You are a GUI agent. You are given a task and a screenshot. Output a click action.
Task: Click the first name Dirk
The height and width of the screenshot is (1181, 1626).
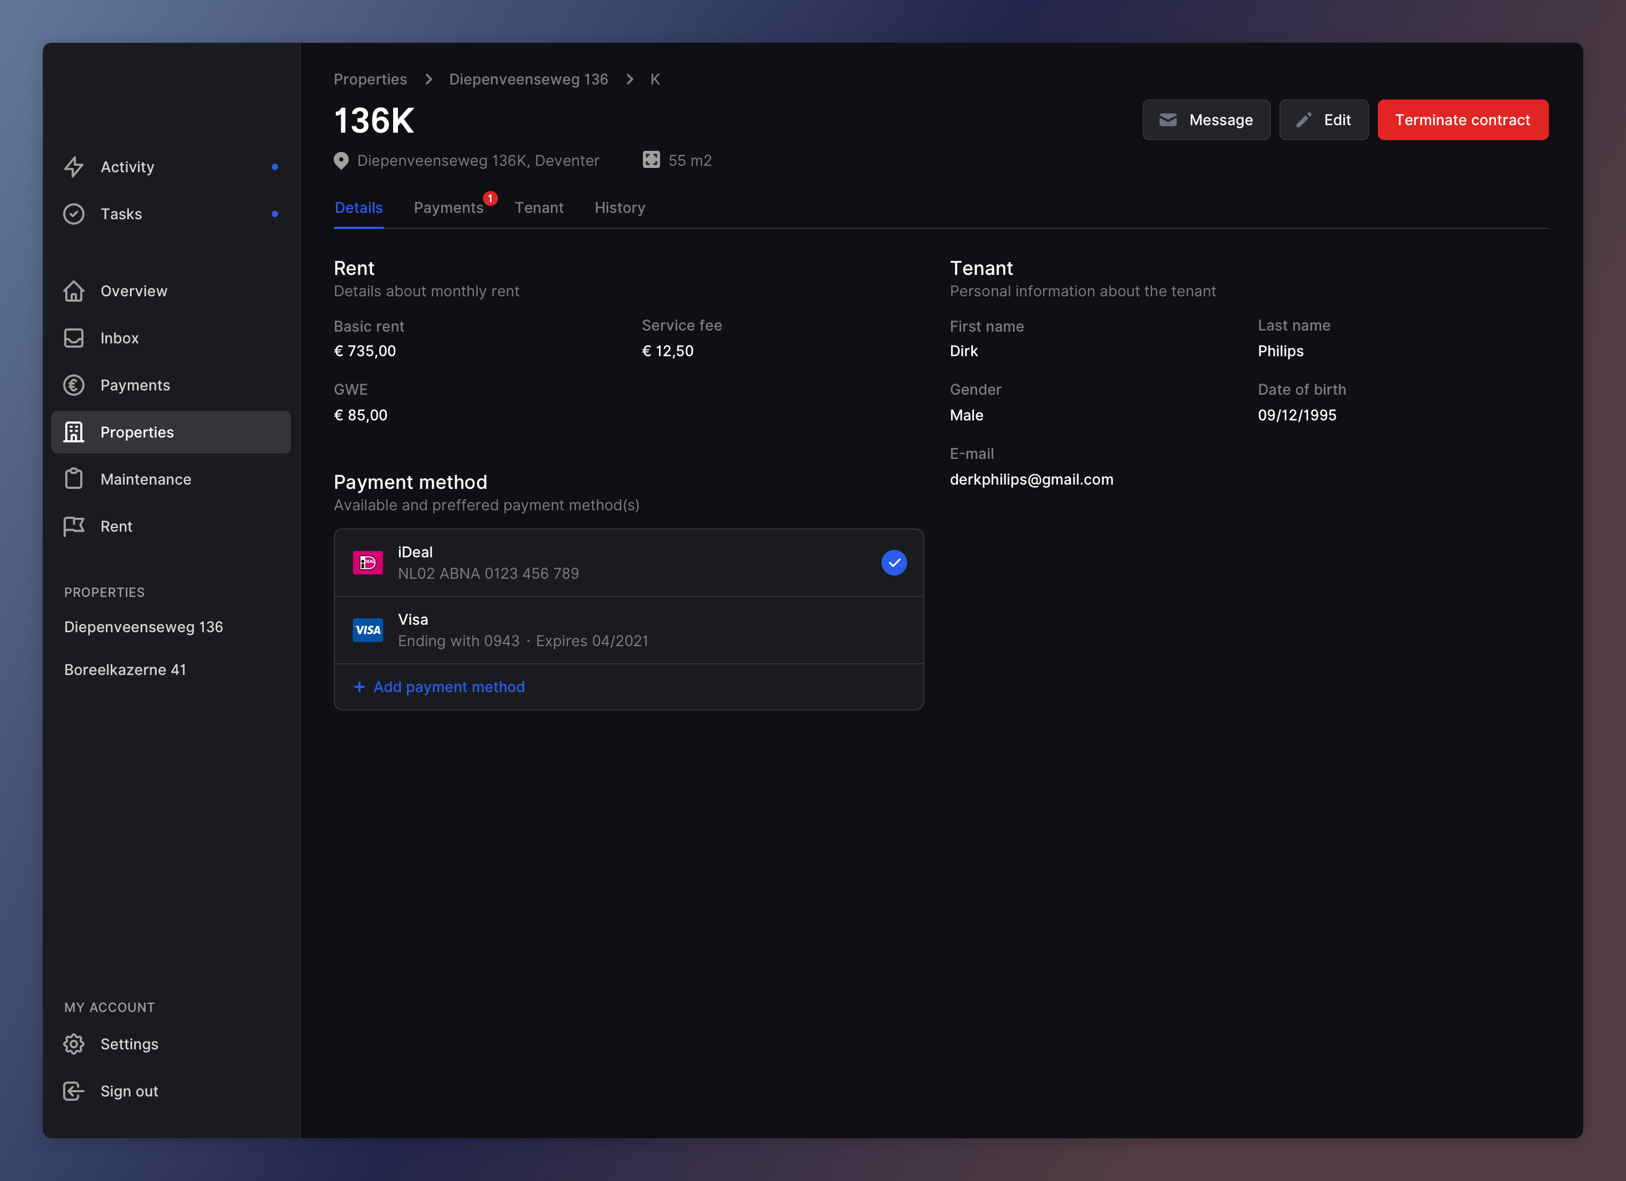click(x=963, y=351)
